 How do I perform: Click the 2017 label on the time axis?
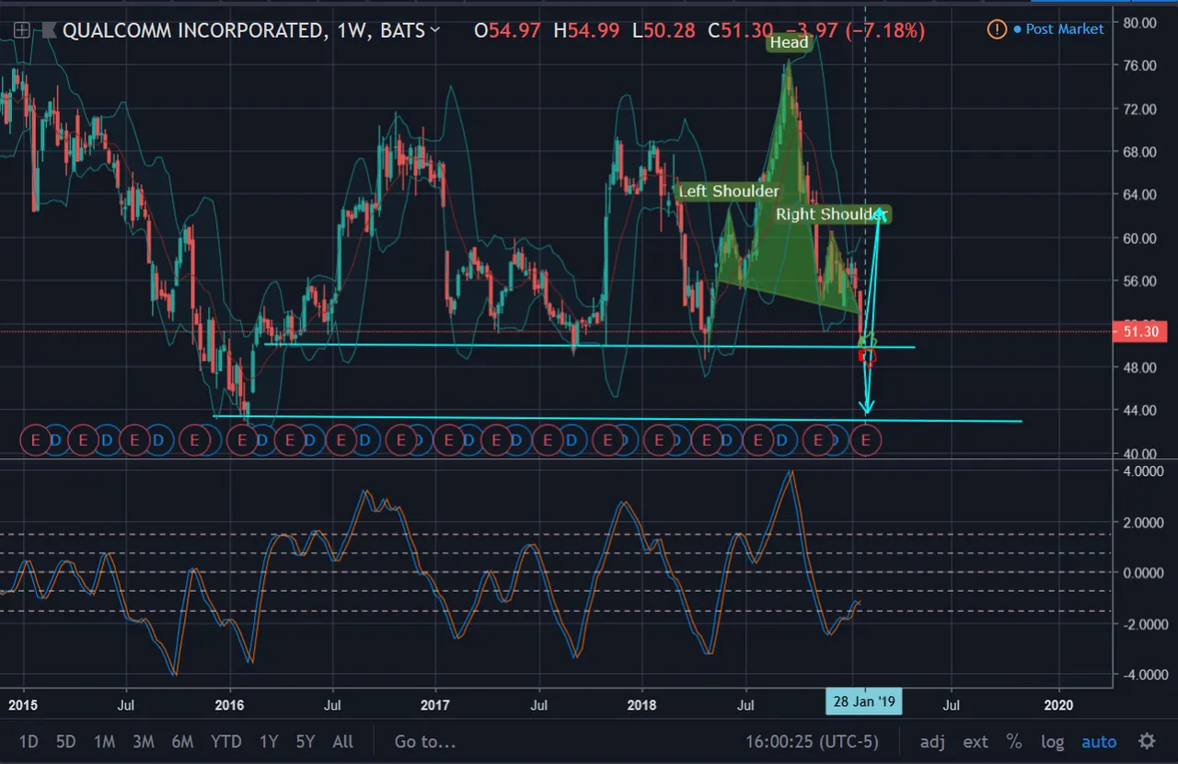tap(434, 705)
